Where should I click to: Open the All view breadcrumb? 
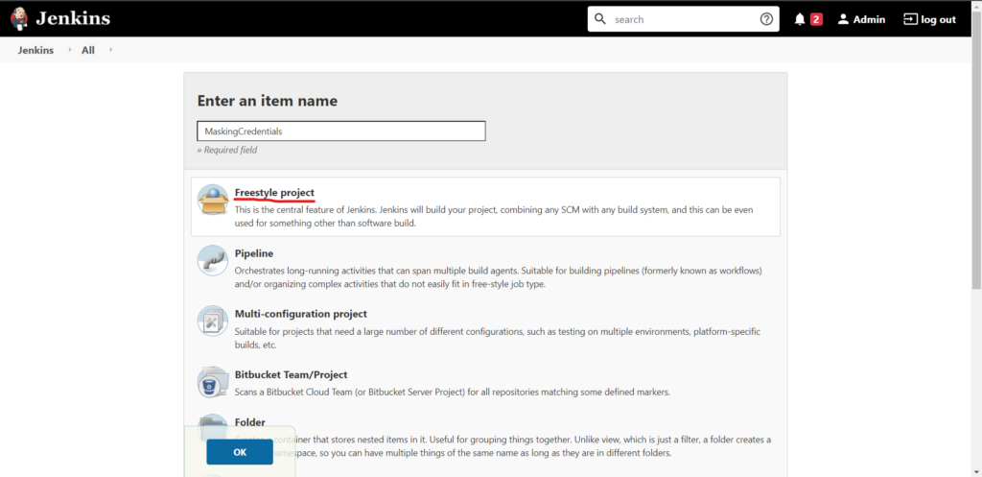pyautogui.click(x=88, y=50)
